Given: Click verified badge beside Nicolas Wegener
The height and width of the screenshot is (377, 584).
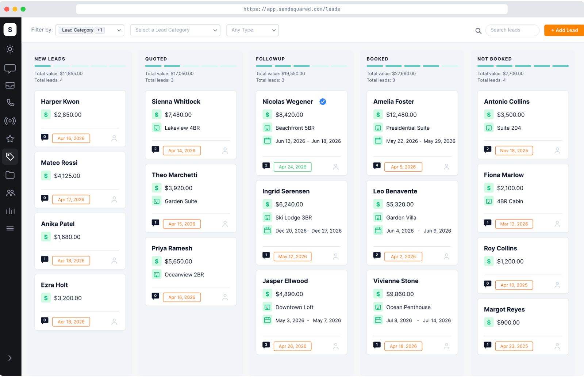Looking at the screenshot, I should (323, 102).
